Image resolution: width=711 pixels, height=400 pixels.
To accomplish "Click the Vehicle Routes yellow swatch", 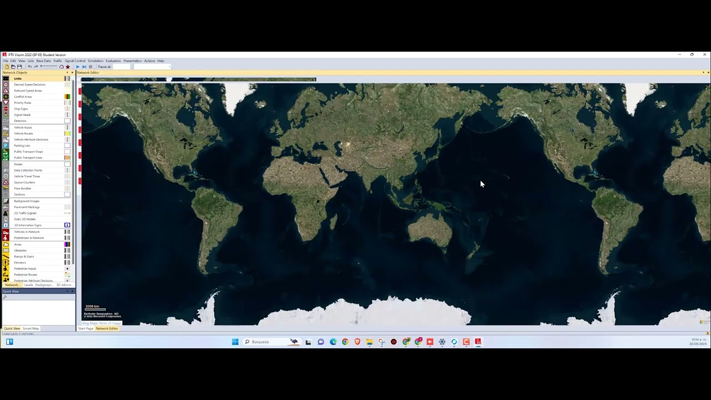I will click(67, 133).
